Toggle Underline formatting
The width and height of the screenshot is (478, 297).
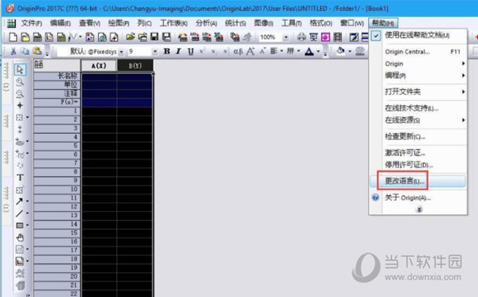coord(190,52)
